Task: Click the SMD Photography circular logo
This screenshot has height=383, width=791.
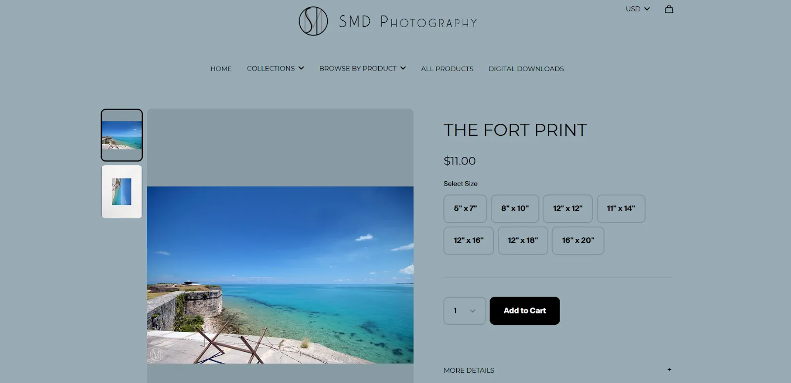Action: coord(313,21)
